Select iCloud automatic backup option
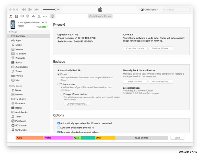This screenshot has height=155, width=200. pyautogui.click(x=59, y=74)
